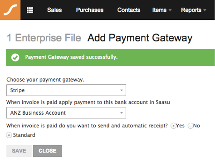Open the ANZ Business Account dropdown
The height and width of the screenshot is (165, 215).
pyautogui.click(x=66, y=113)
